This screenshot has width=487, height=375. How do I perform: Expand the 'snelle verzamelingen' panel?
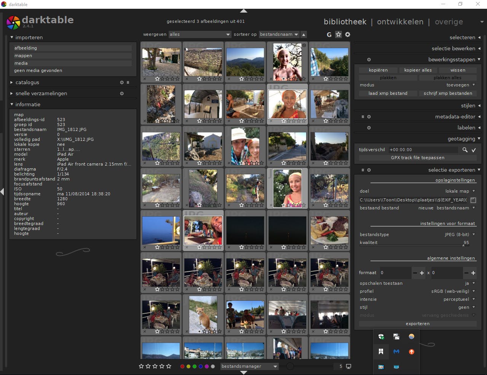(x=41, y=93)
